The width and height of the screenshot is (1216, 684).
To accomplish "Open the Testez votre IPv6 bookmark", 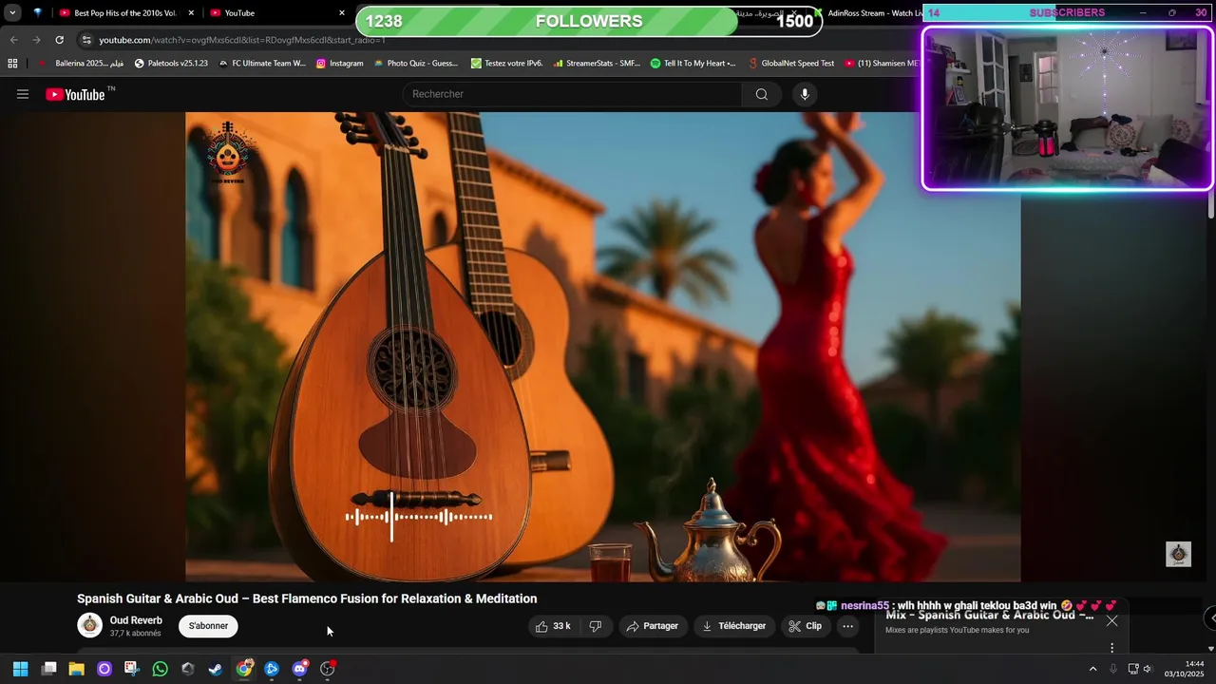I will click(507, 64).
